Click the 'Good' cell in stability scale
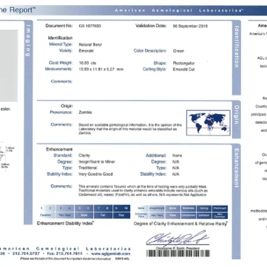Image resolution: width=267 pixels, height=267 pixels. [x=84, y=215]
